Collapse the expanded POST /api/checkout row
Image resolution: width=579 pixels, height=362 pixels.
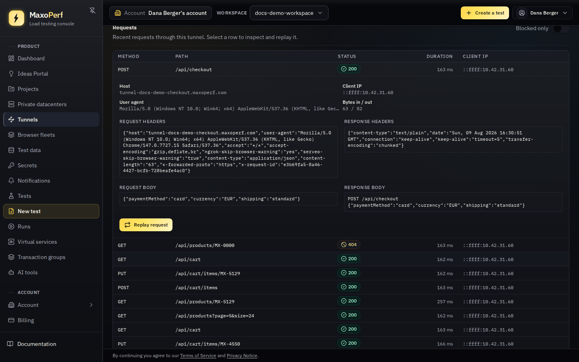point(341,69)
